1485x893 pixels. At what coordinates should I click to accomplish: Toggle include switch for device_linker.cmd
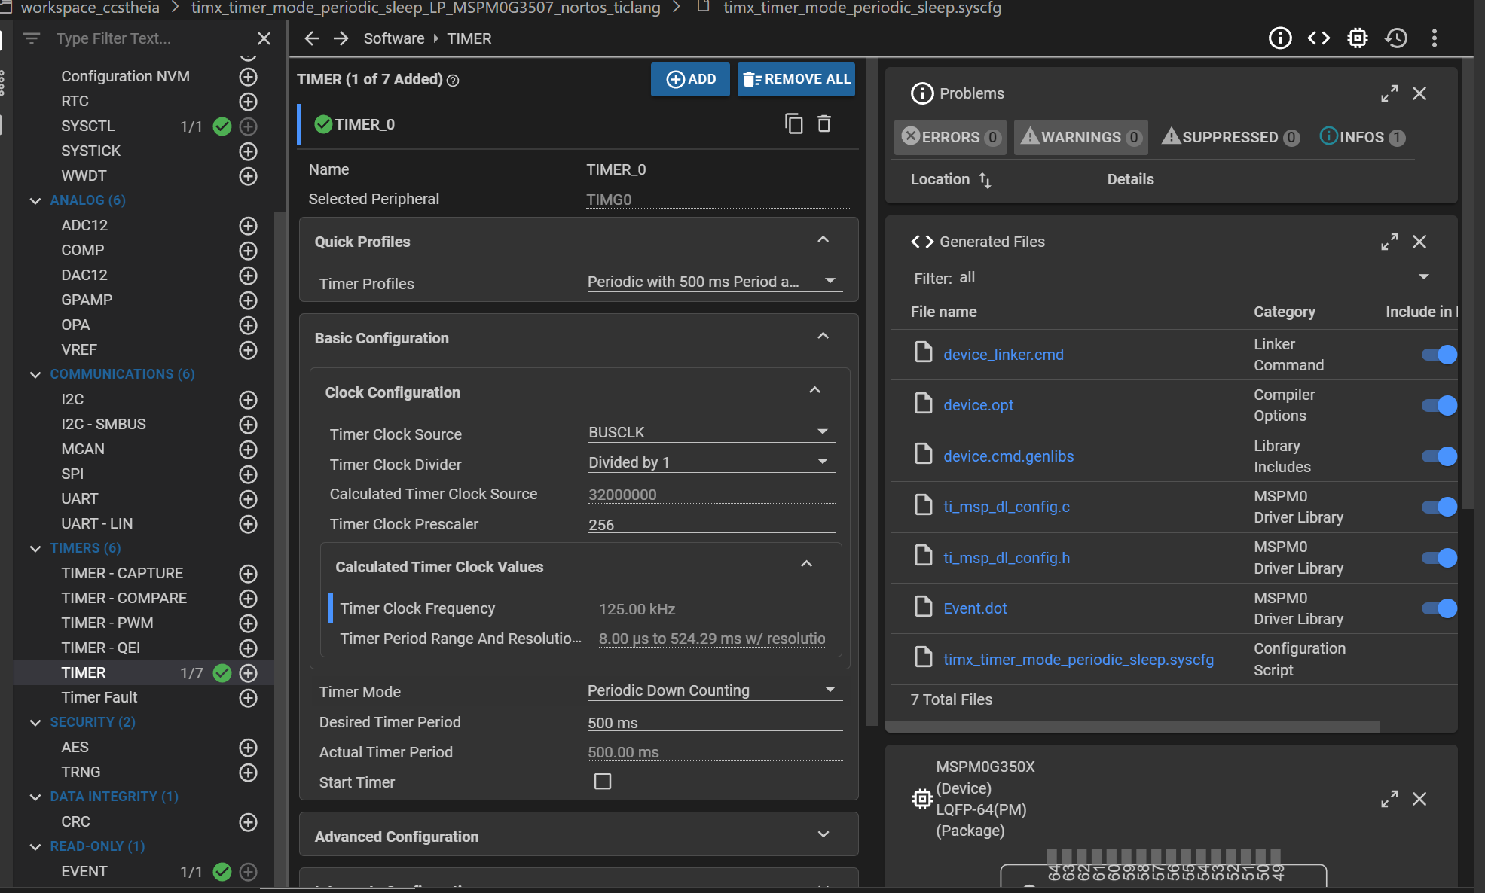pyautogui.click(x=1438, y=355)
